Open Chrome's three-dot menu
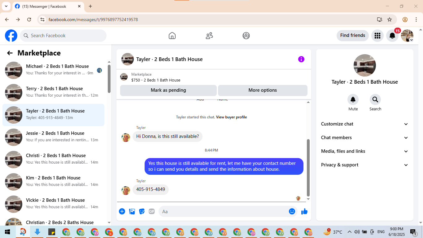The height and width of the screenshot is (238, 423). (416, 20)
